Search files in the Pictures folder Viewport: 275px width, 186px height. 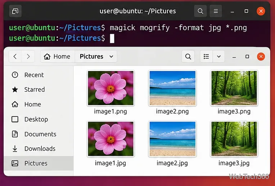[188, 56]
